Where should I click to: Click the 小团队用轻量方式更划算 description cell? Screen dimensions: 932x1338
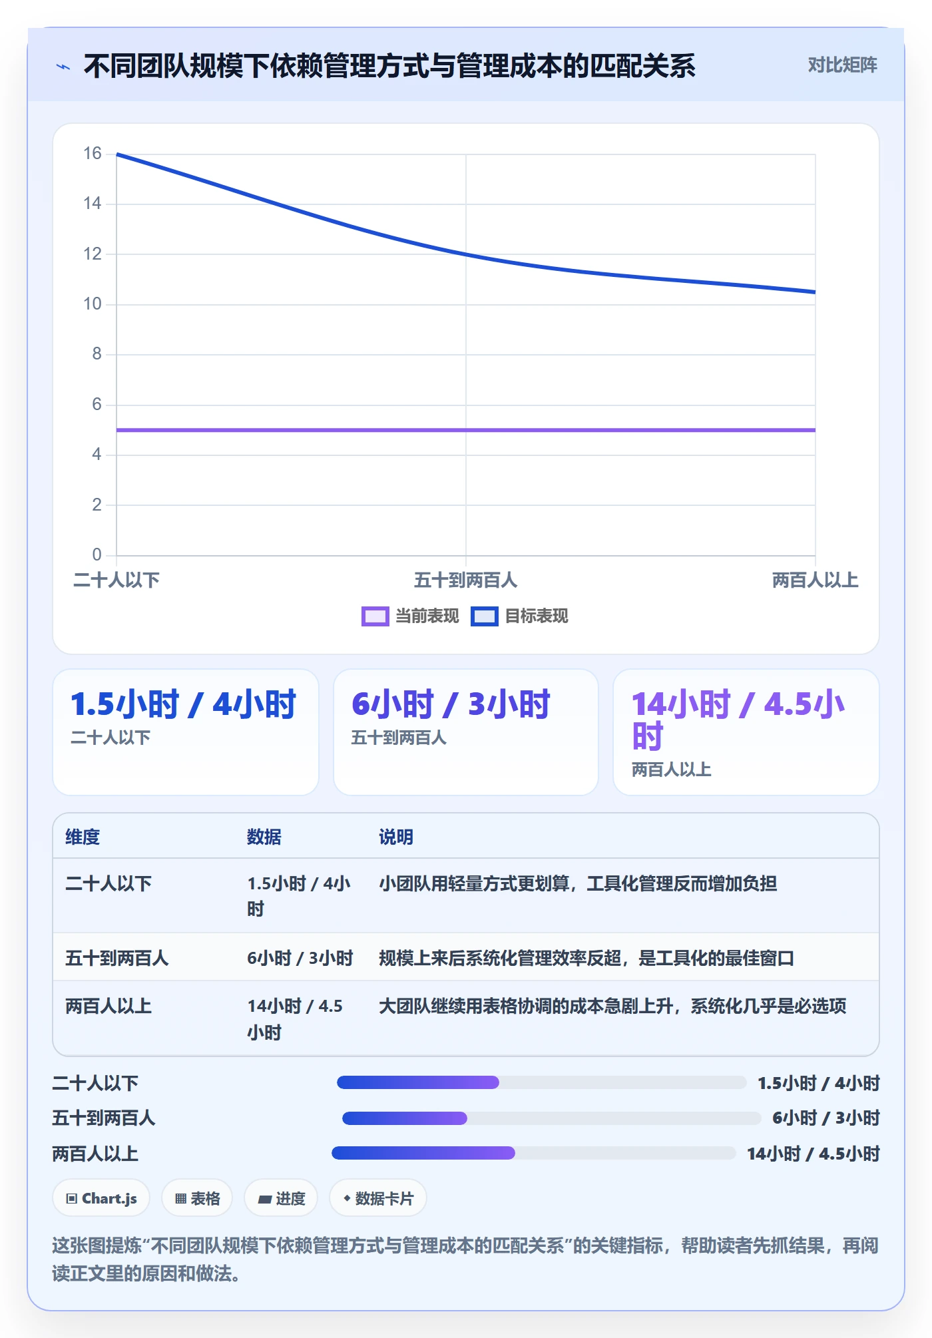point(578,883)
